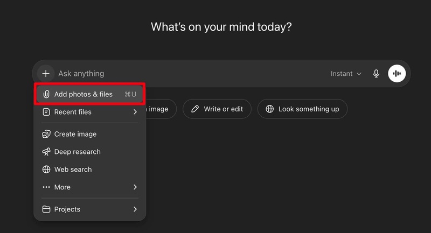
Task: Click the Look something up suggestion
Action: (302, 109)
